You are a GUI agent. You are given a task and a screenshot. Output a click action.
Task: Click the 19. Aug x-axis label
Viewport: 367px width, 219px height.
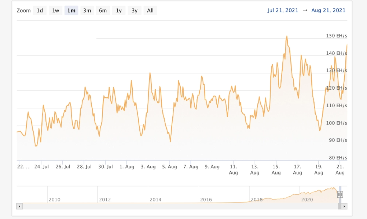click(x=319, y=170)
